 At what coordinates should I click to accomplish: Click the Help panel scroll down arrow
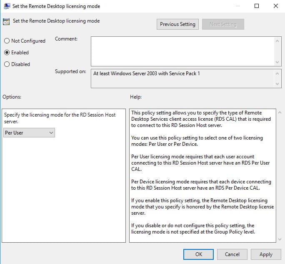click(278, 239)
